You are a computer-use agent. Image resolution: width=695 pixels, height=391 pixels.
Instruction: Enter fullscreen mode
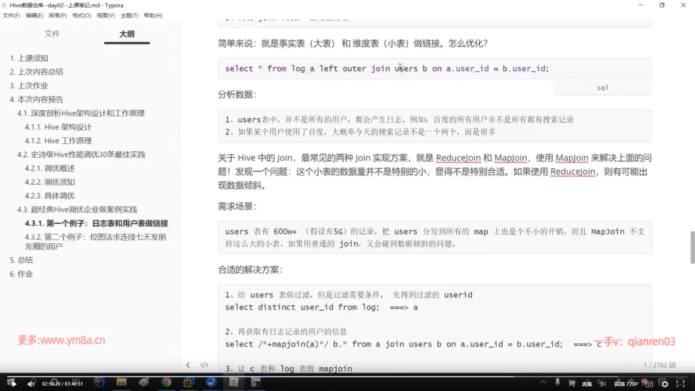pos(681,384)
